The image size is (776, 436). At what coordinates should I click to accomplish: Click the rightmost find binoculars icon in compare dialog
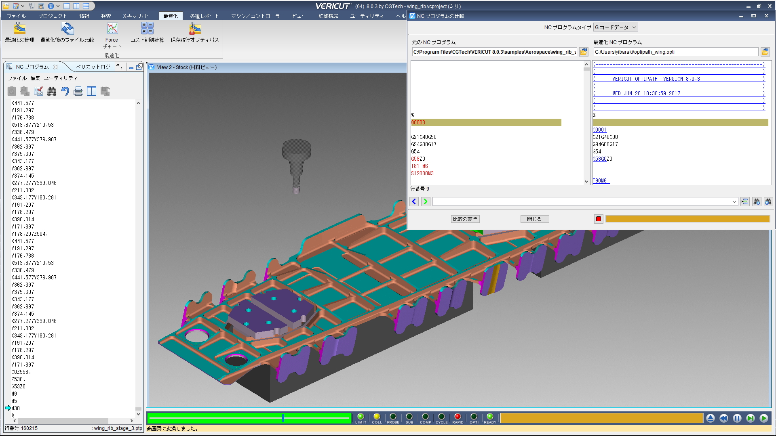[768, 201]
